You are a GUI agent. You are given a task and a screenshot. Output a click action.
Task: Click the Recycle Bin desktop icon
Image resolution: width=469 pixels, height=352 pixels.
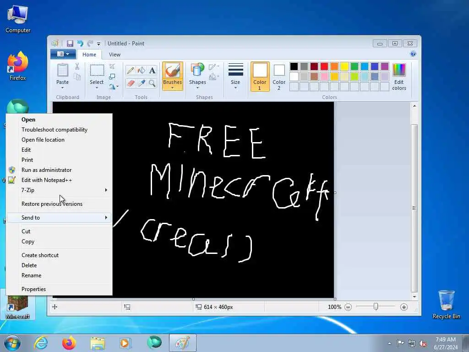446,305
